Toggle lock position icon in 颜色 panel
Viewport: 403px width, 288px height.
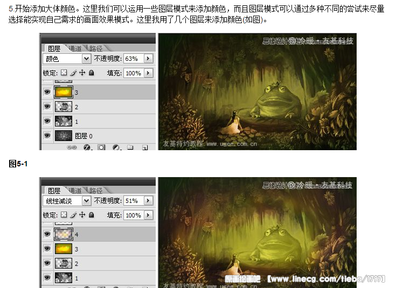coord(82,73)
